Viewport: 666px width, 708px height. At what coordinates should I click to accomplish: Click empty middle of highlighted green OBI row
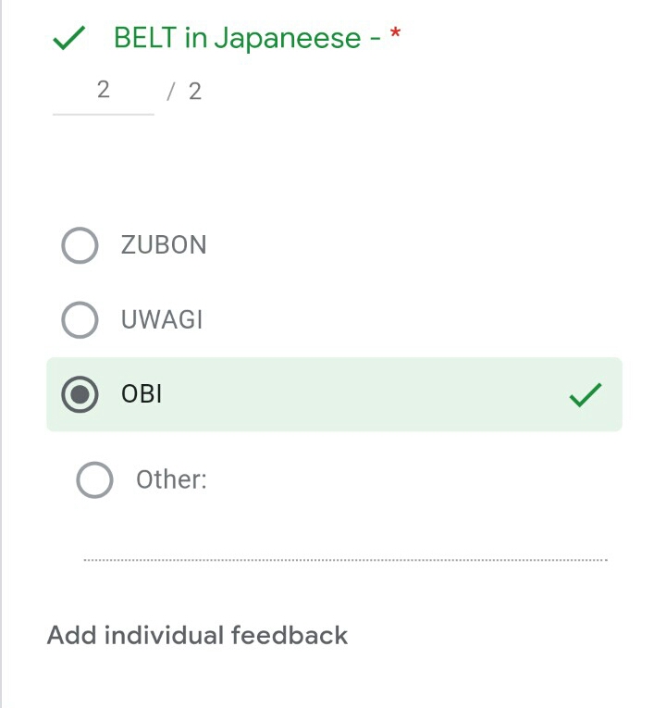pos(361,395)
